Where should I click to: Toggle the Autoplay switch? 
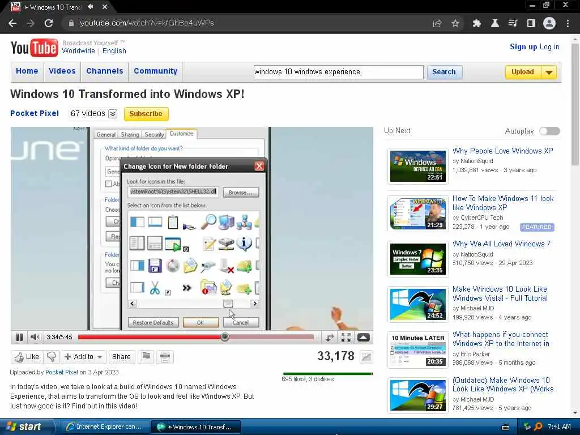coord(549,131)
